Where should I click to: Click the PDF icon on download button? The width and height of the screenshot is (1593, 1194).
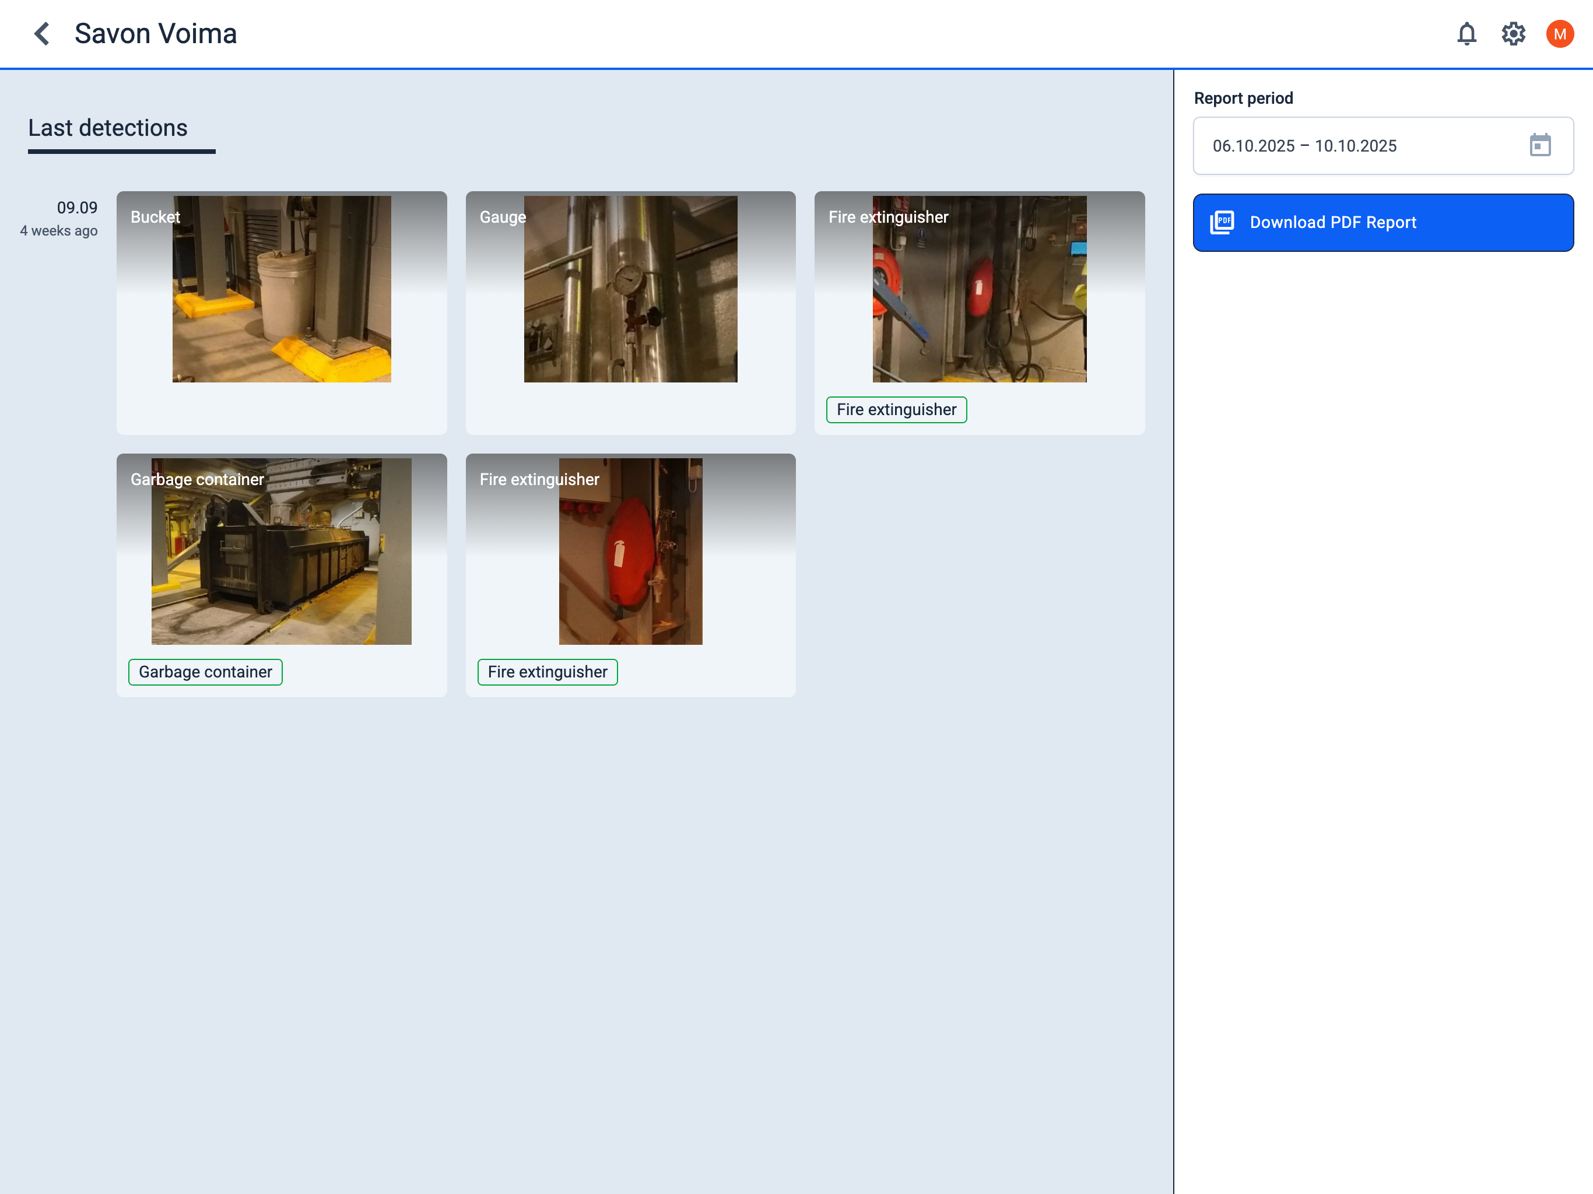pos(1222,223)
